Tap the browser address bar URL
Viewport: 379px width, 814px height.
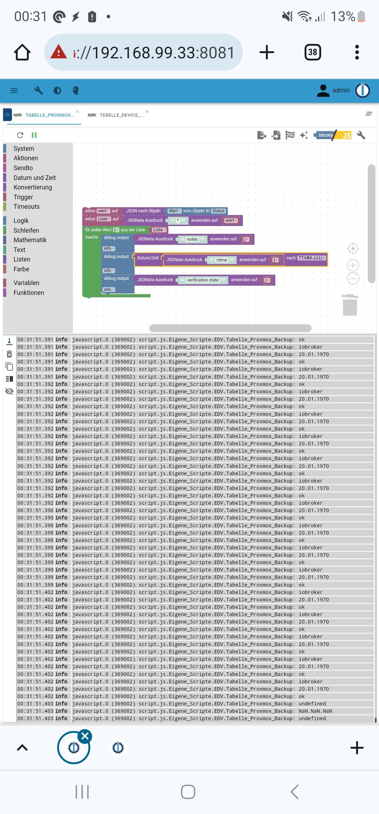pyautogui.click(x=143, y=52)
